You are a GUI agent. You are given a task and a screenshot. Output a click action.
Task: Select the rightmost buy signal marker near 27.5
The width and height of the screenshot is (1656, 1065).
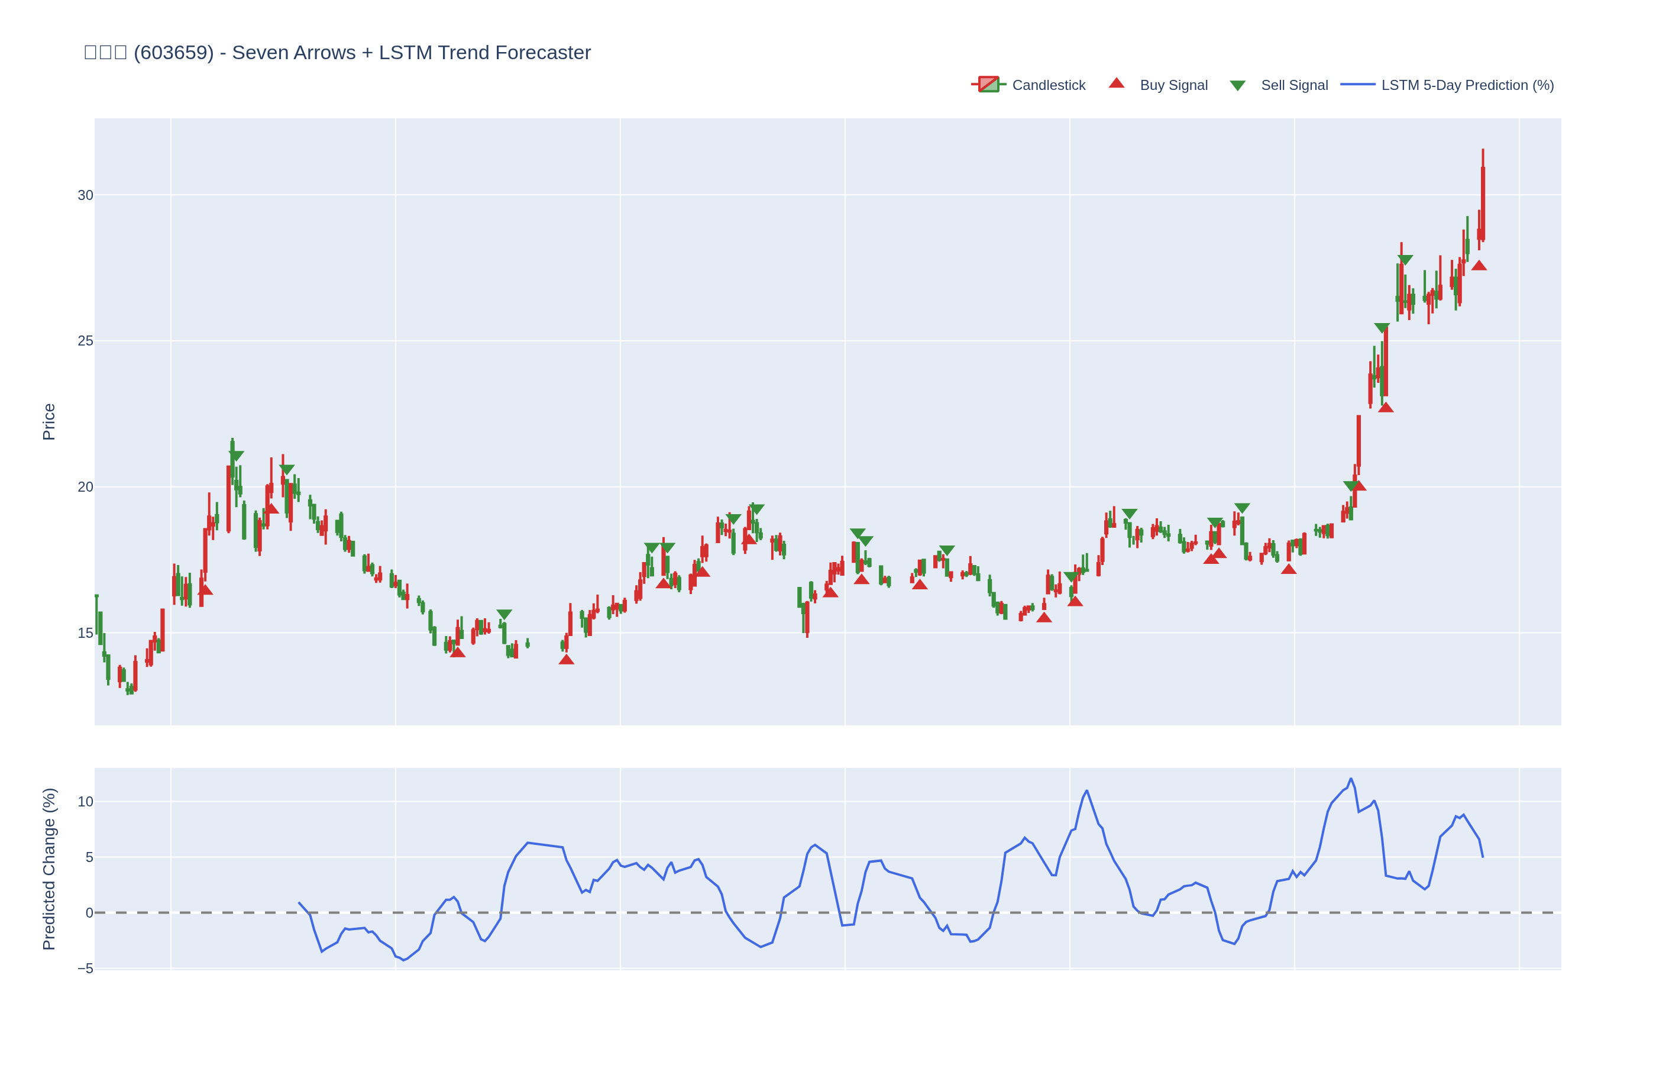point(1479,266)
